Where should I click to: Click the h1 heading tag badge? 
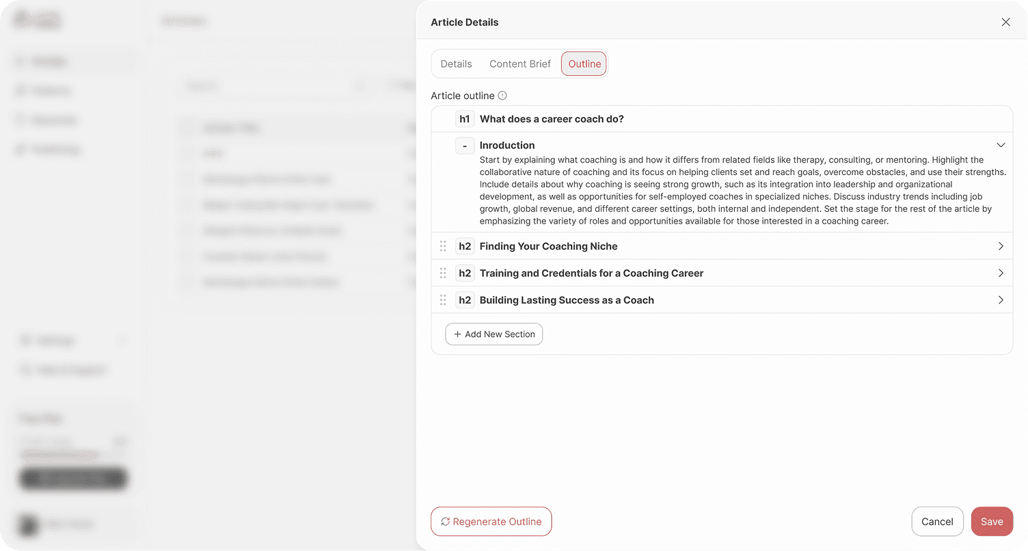465,119
